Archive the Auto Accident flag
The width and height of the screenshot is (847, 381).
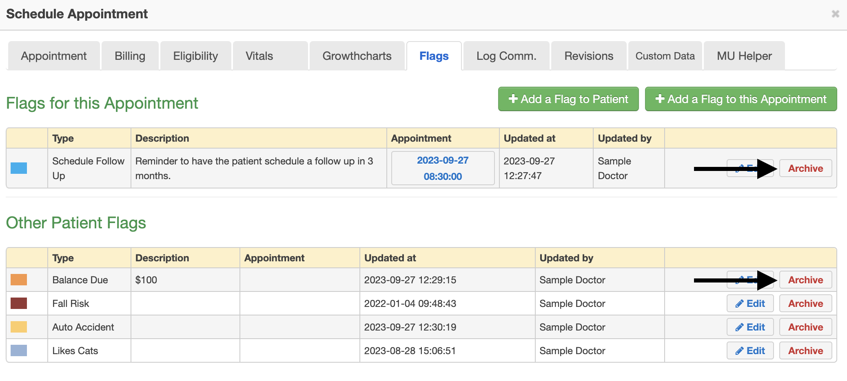pos(805,327)
